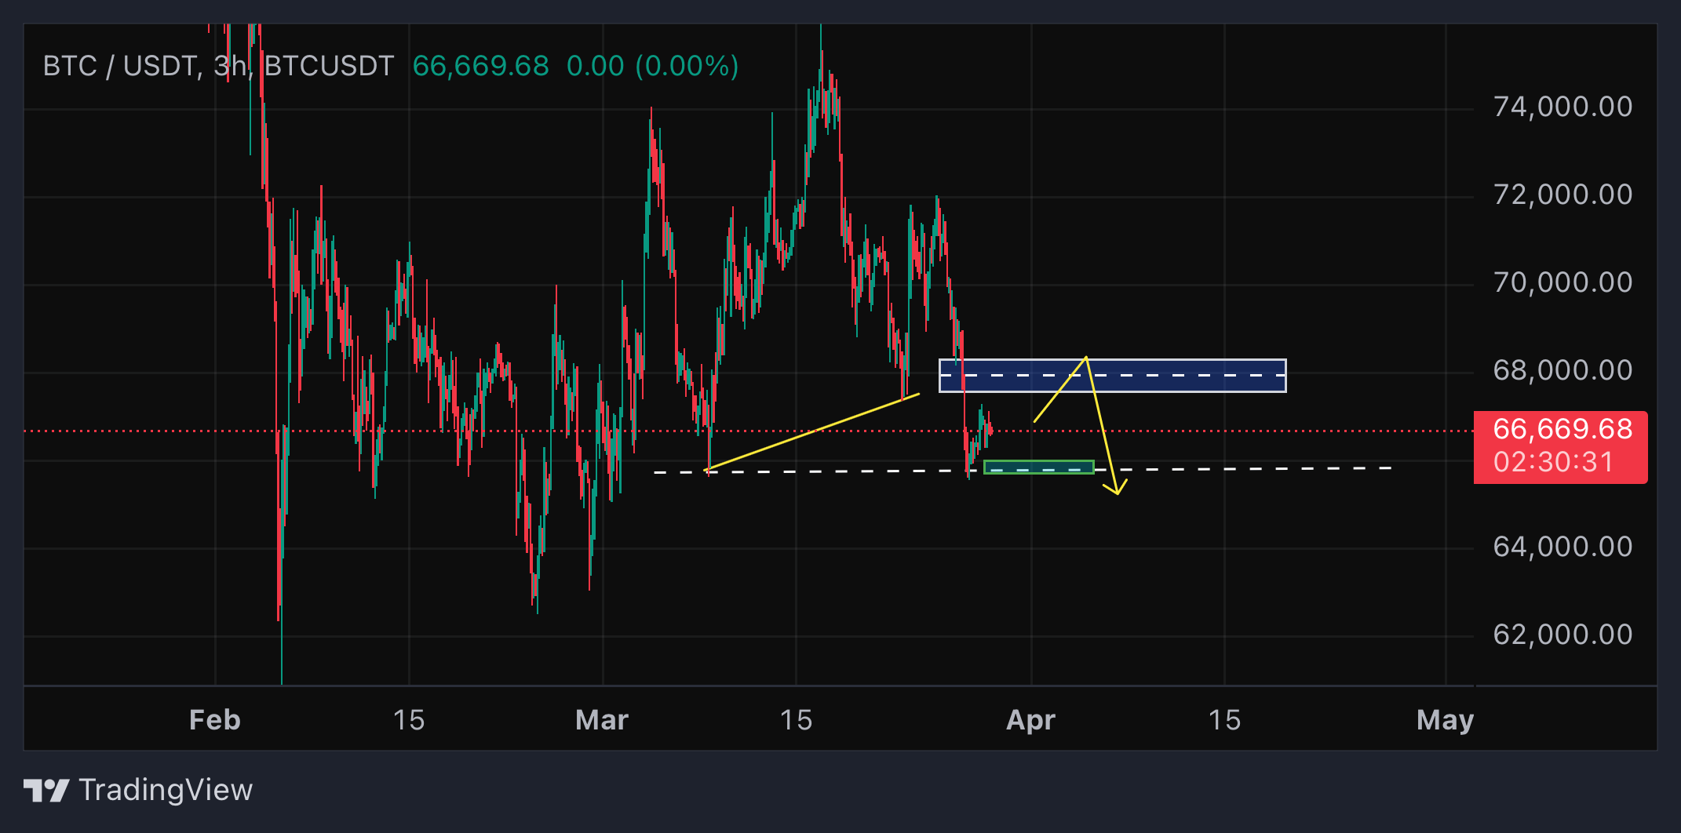The height and width of the screenshot is (833, 1681).
Task: Select the small green support rectangle
Action: [1037, 467]
